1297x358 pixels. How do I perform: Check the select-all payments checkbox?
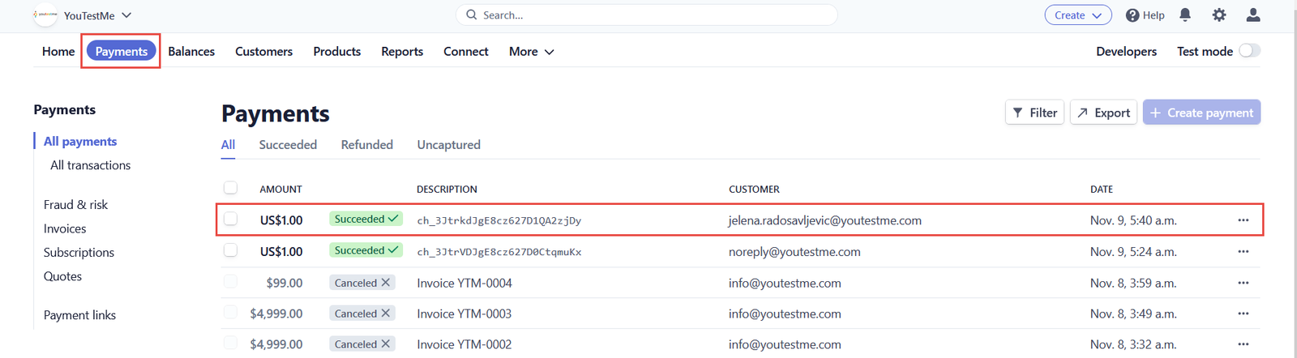[x=231, y=188]
